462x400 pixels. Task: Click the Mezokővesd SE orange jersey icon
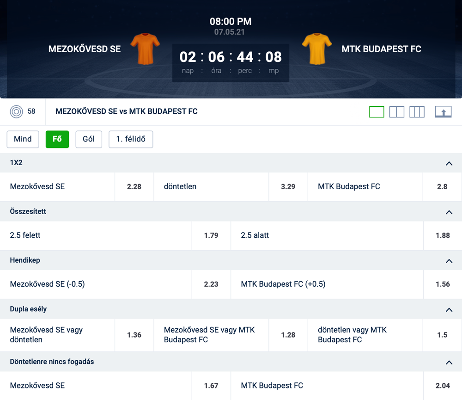click(x=145, y=49)
